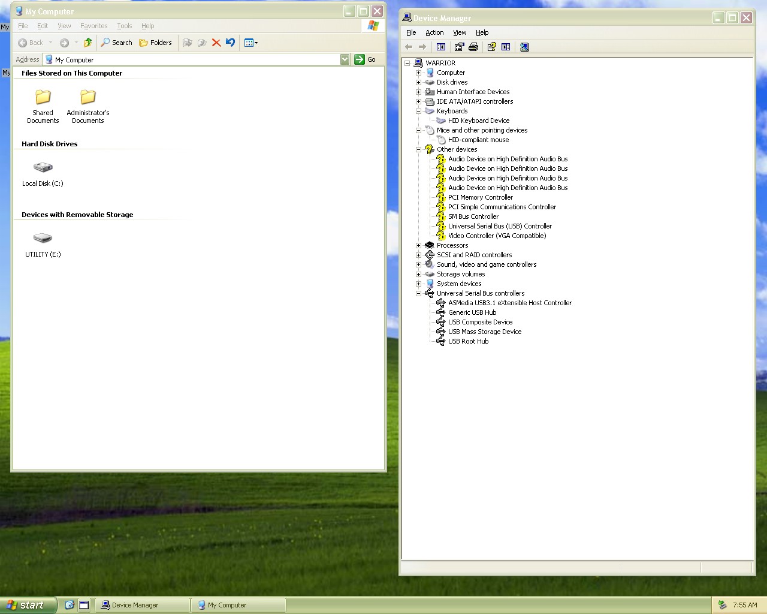Click the Search button in My Computer
This screenshot has width=767, height=614.
pyautogui.click(x=116, y=43)
